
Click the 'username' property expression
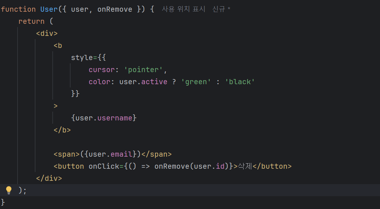point(115,118)
